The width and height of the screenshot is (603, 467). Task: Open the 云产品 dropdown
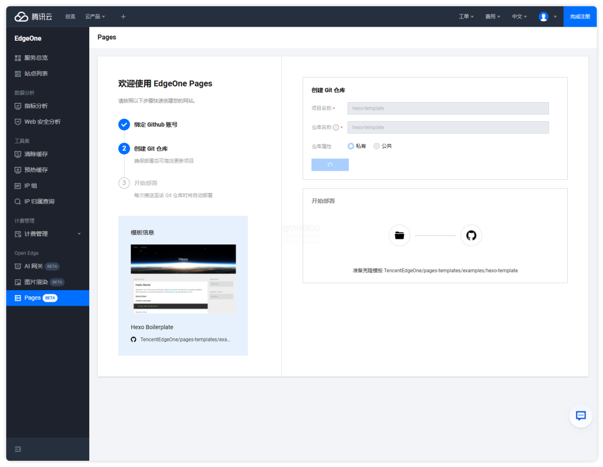95,17
